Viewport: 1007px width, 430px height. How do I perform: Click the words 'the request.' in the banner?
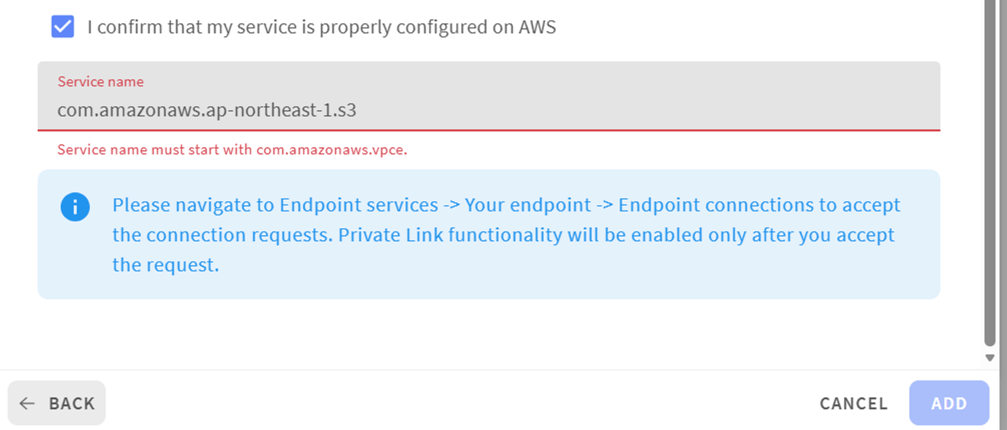point(166,265)
